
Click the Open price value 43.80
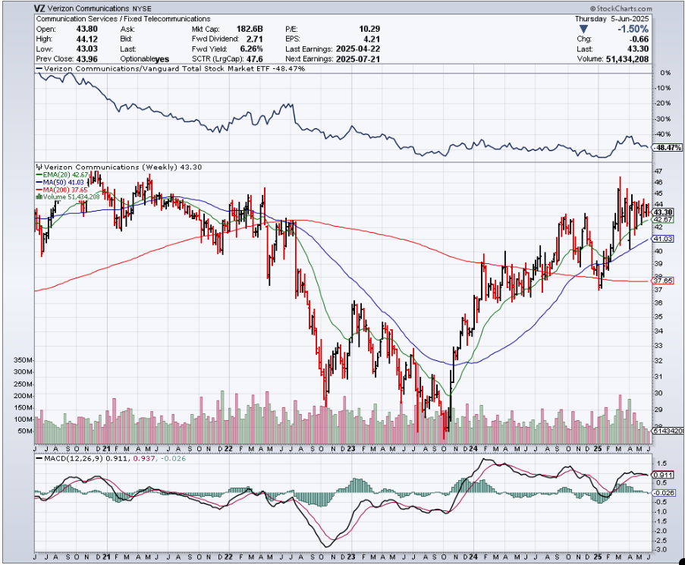click(x=87, y=29)
